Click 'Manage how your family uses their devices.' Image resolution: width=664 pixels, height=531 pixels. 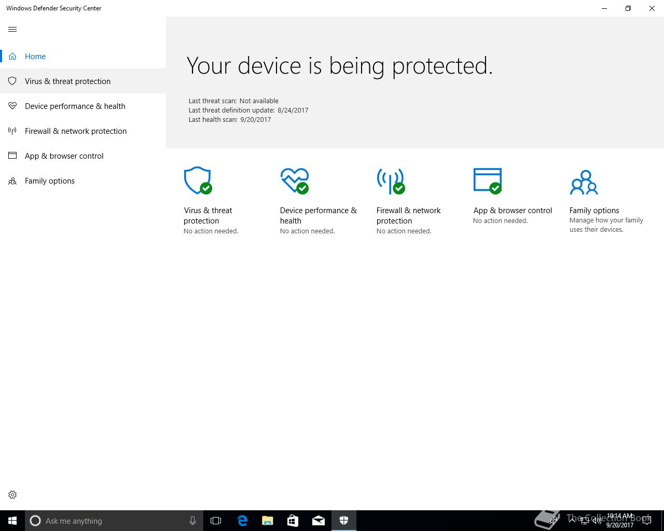pyautogui.click(x=606, y=225)
